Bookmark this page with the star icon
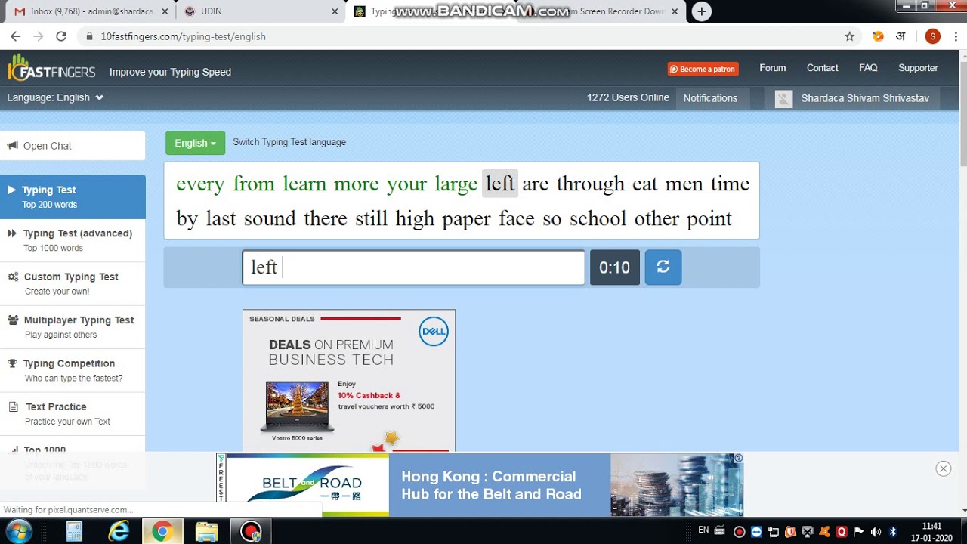 [x=850, y=36]
